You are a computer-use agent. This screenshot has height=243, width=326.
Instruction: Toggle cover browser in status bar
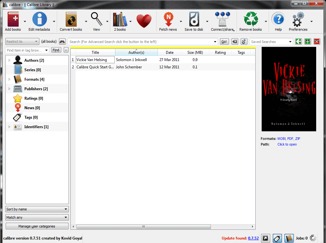tap(265, 238)
